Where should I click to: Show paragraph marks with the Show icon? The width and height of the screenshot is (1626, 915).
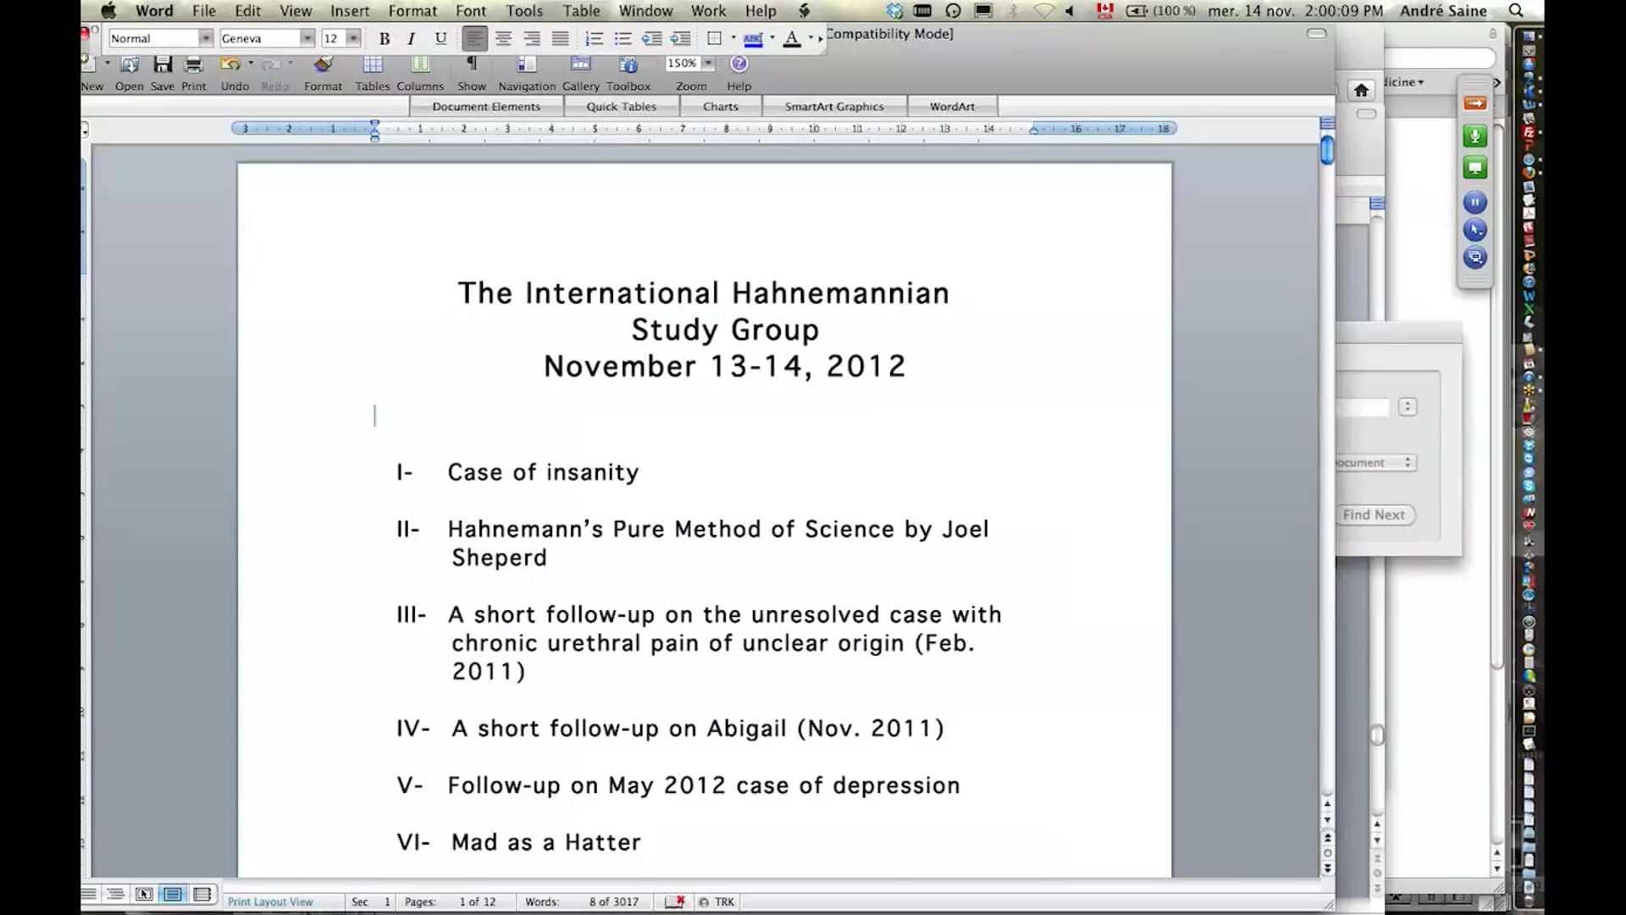coord(472,64)
